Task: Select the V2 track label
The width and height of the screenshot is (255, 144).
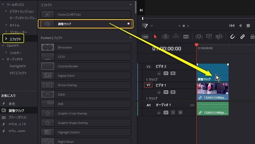Action: click(148, 67)
